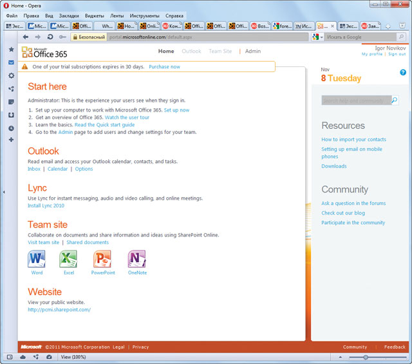Click the Purchase now link
Viewport: 412px width, 364px height.
pyautogui.click(x=164, y=66)
